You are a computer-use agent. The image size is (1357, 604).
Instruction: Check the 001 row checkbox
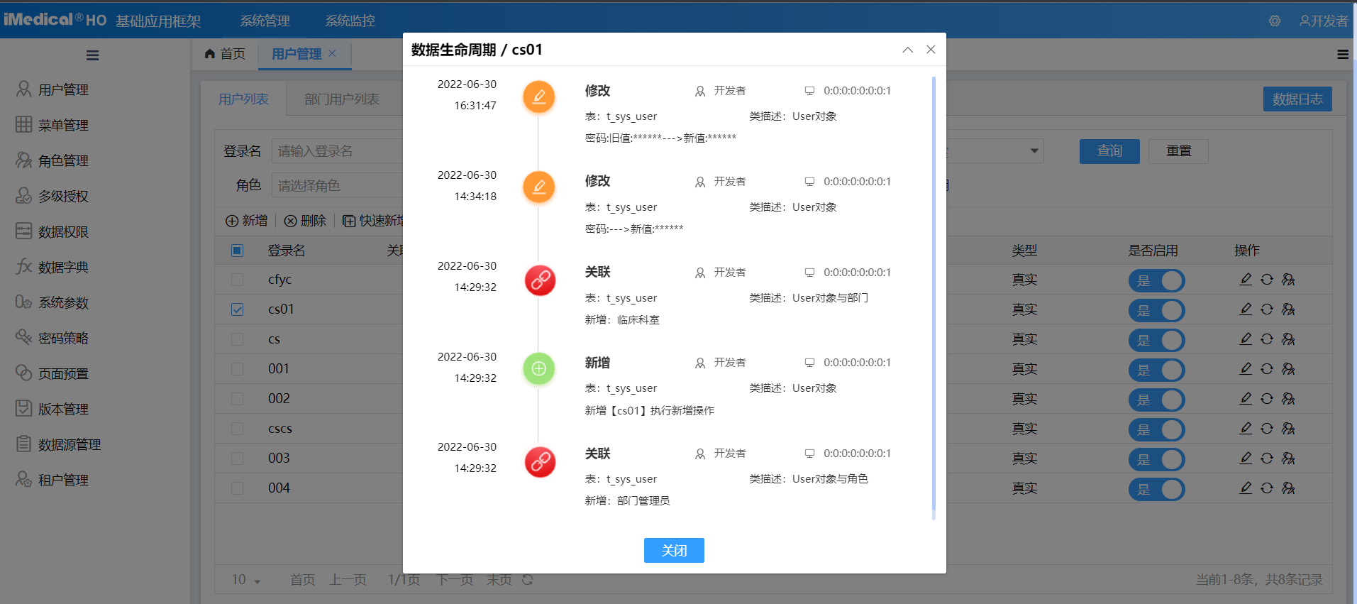[238, 369]
